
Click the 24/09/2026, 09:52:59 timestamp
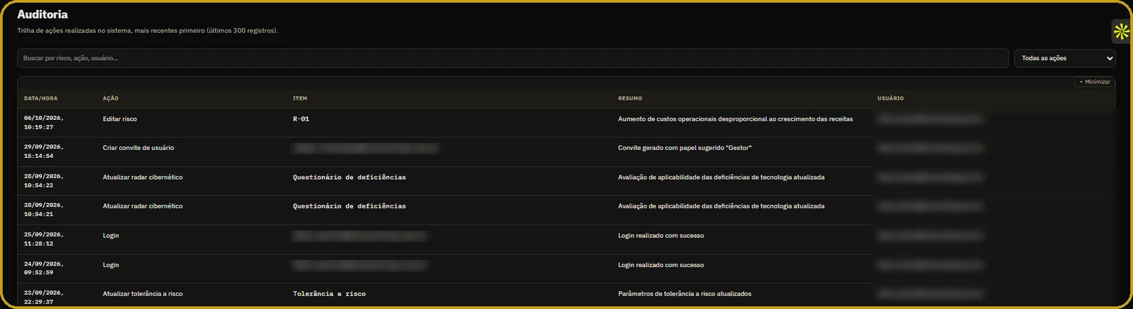point(44,268)
